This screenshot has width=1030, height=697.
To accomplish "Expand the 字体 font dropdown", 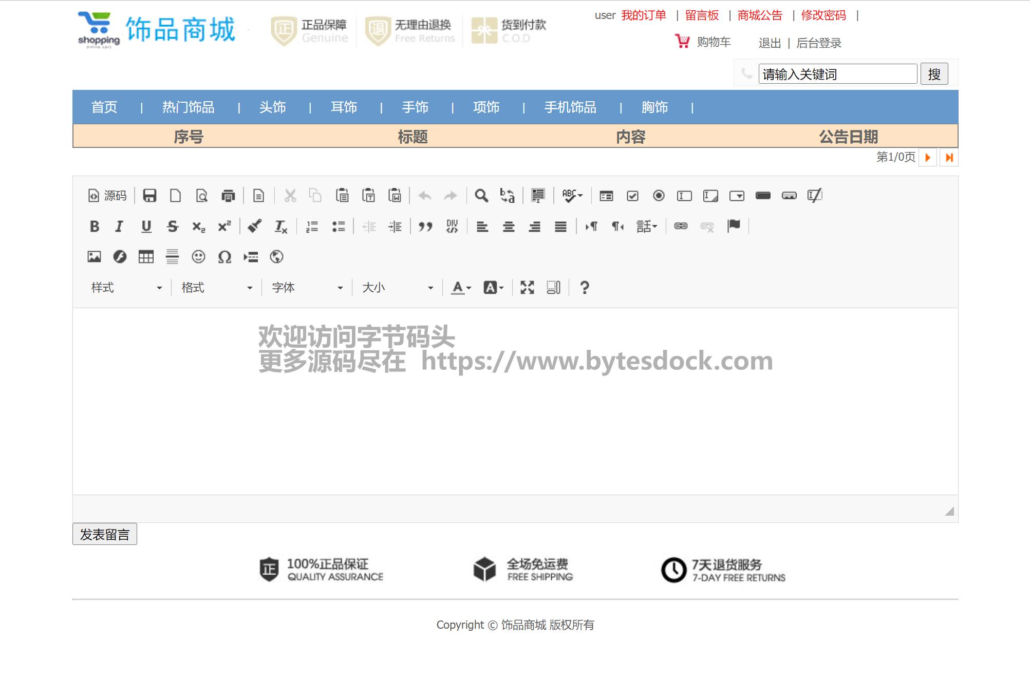I will point(307,288).
